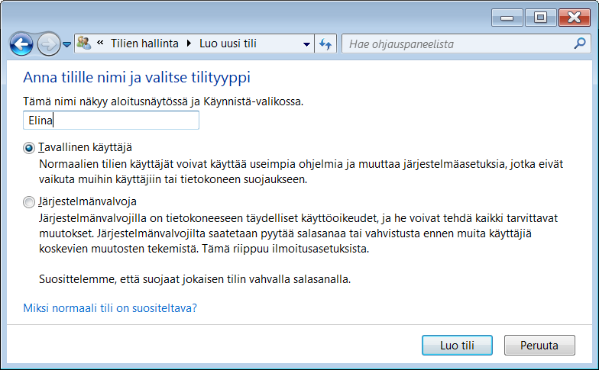Click the greyed Forward arrow button
This screenshot has height=370, width=599.
pyautogui.click(x=49, y=44)
